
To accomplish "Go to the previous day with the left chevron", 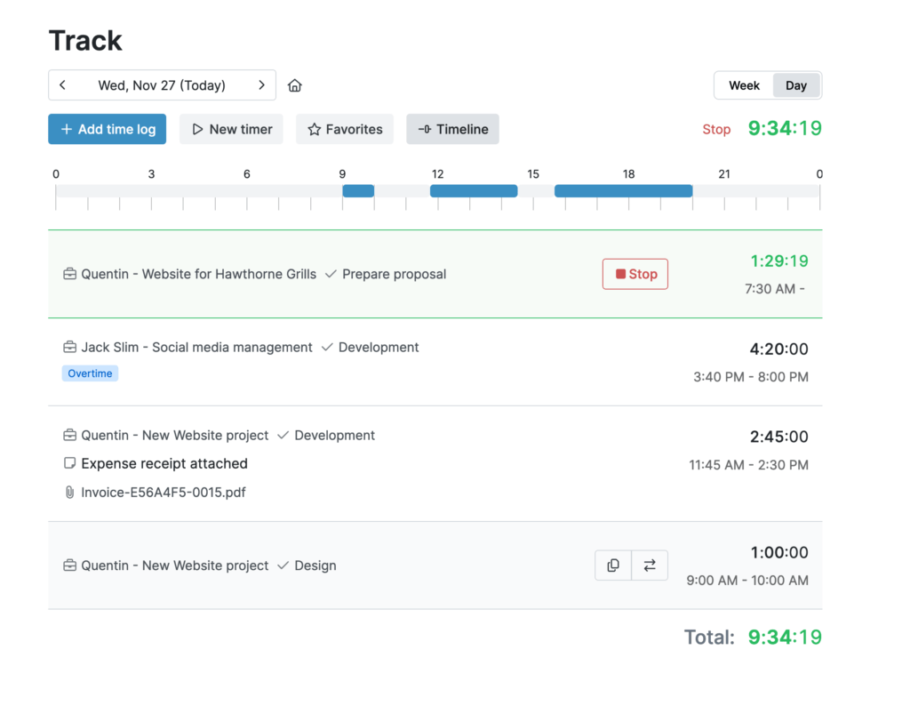I will pyautogui.click(x=62, y=84).
